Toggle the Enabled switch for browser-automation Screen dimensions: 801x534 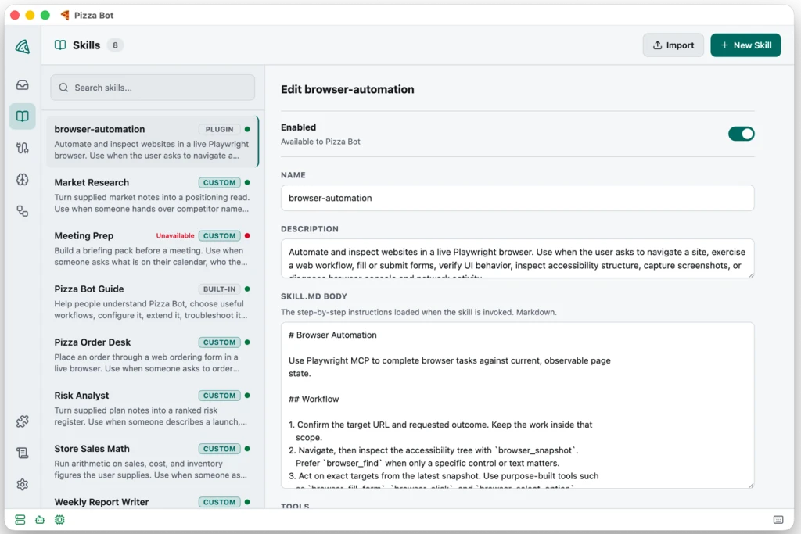pyautogui.click(x=742, y=134)
